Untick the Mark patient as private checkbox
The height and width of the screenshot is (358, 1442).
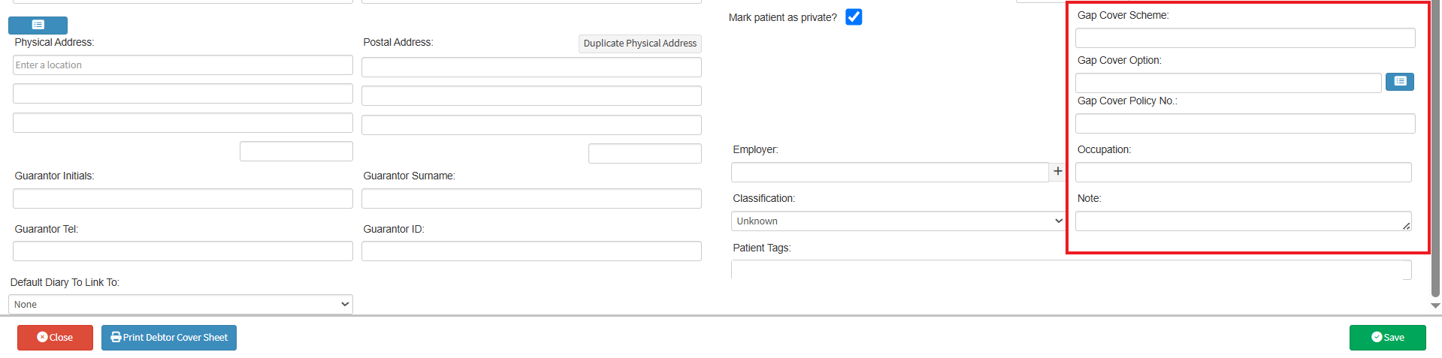(853, 17)
